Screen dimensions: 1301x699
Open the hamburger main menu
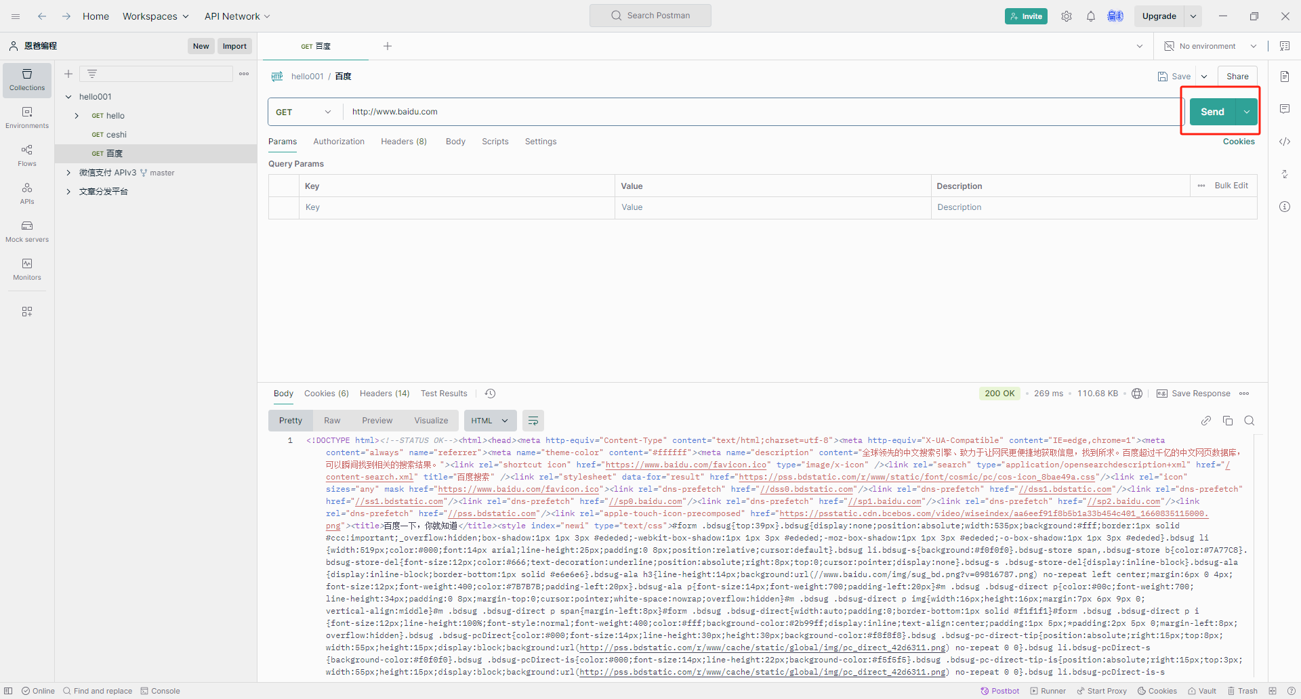click(16, 16)
